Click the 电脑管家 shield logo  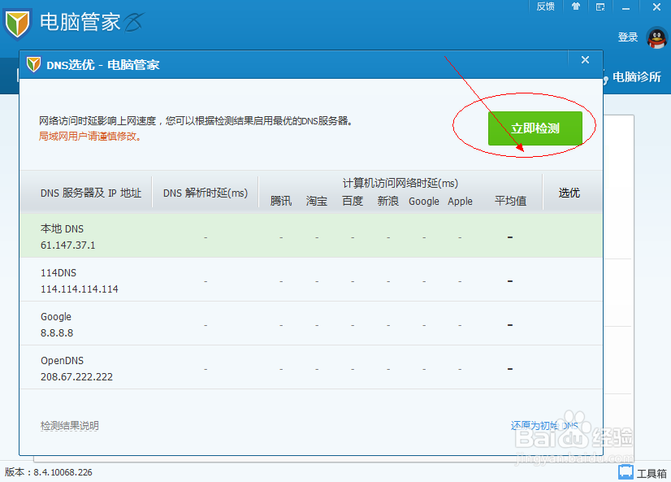(17, 24)
